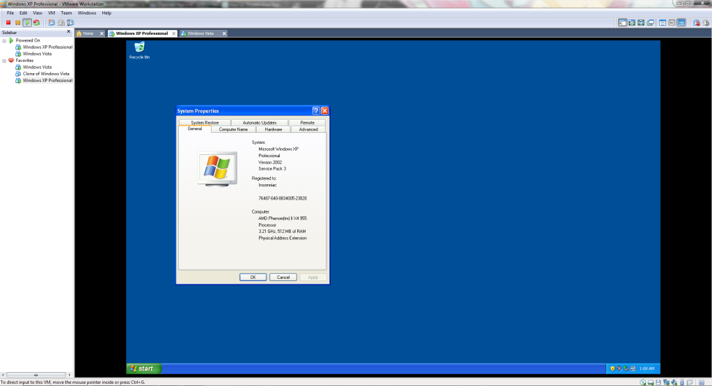Click the Summary View toolbar icon

pyautogui.click(x=663, y=23)
